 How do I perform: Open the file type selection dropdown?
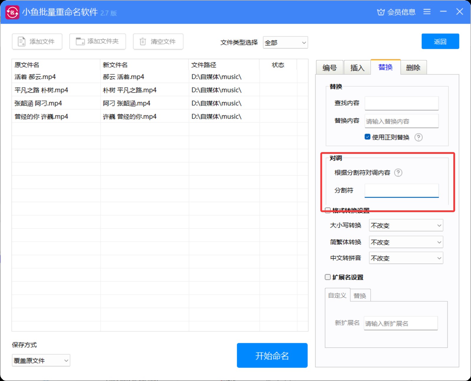click(x=285, y=43)
